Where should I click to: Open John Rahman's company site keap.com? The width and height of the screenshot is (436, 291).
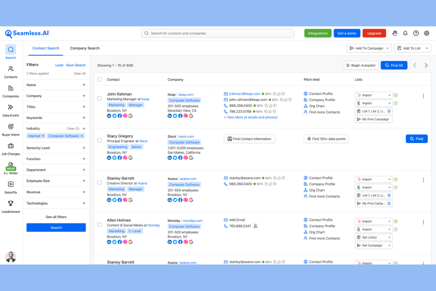coord(186,94)
